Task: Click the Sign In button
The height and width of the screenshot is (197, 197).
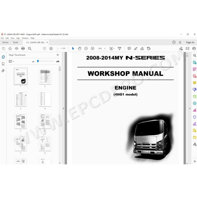Action: [x=190, y=42]
